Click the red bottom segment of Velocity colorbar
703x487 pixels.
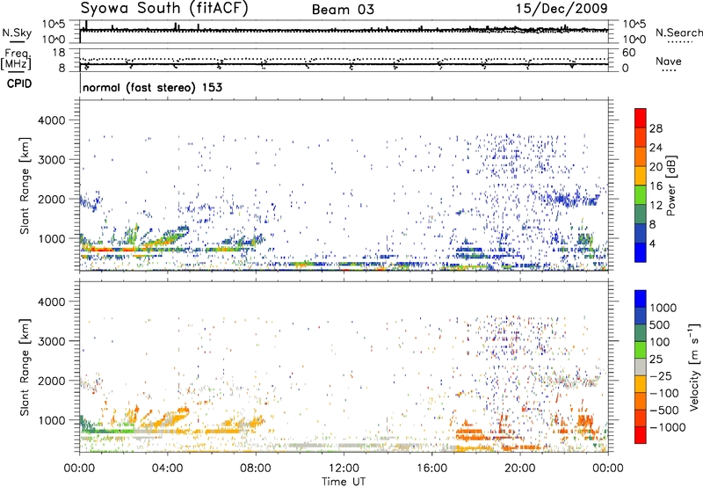[641, 435]
